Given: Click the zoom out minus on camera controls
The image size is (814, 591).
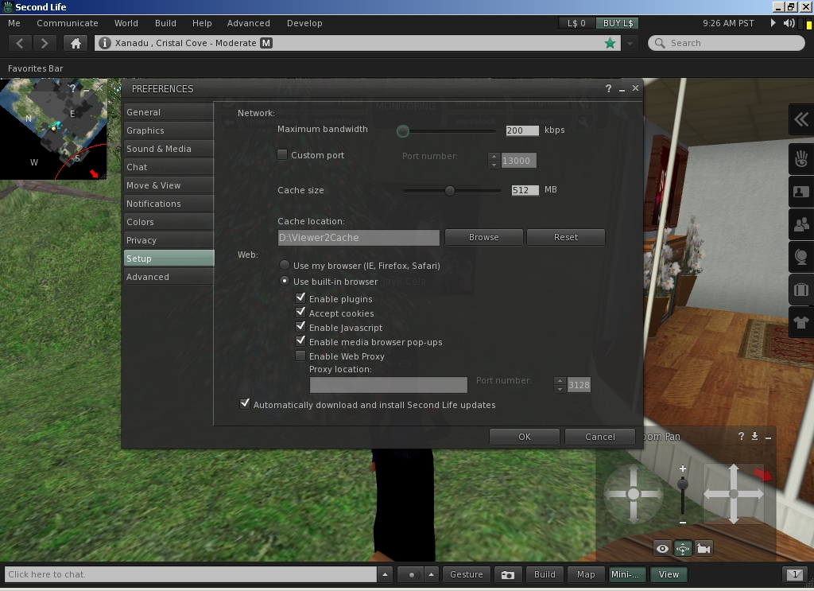Looking at the screenshot, I should (683, 522).
